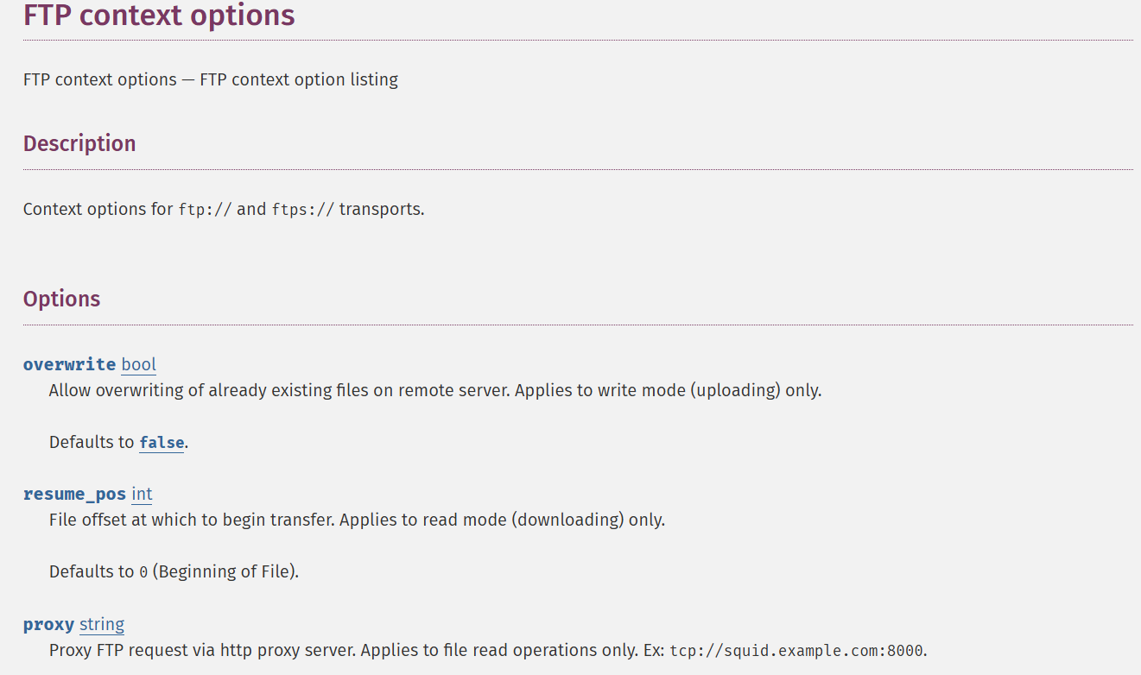Click the resume_pos option name
1141x675 pixels.
click(x=74, y=495)
